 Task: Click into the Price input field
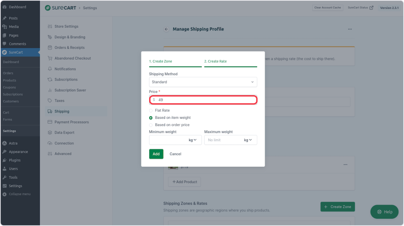pyautogui.click(x=205, y=100)
